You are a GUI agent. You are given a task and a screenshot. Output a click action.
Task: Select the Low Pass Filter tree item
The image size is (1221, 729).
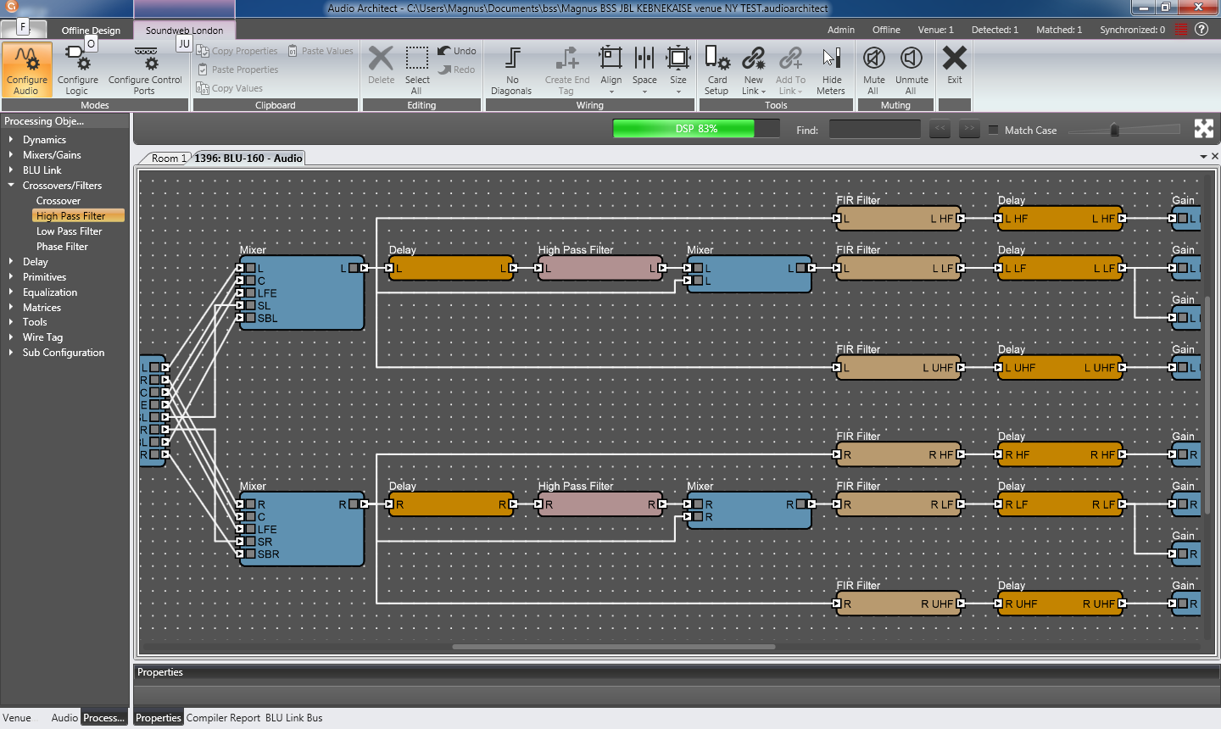[69, 231]
